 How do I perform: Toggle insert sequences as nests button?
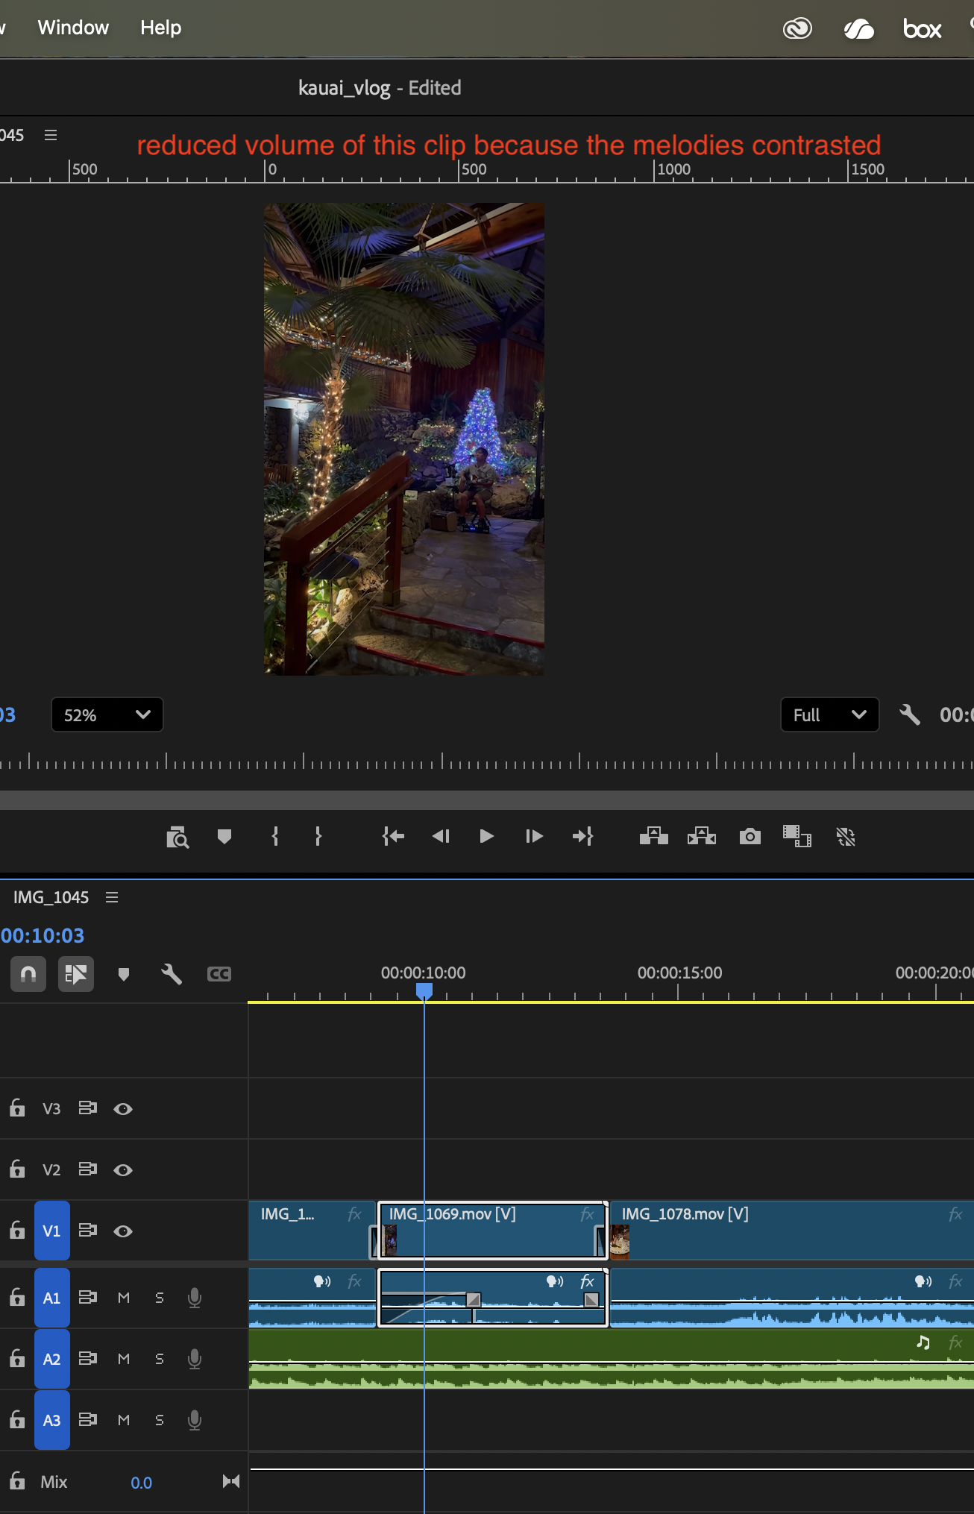point(76,974)
